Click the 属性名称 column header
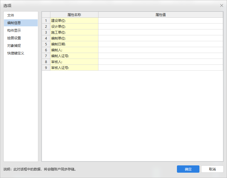The image size is (227, 178). pyautogui.click(x=74, y=15)
